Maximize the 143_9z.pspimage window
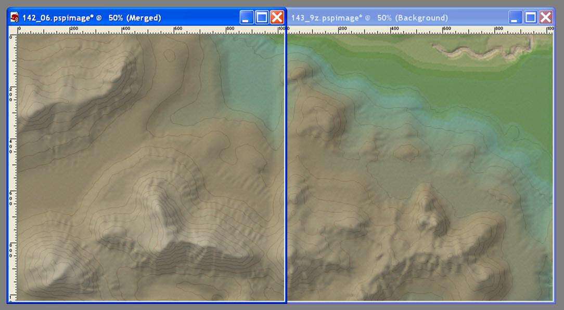This screenshot has width=564, height=310. (531, 17)
